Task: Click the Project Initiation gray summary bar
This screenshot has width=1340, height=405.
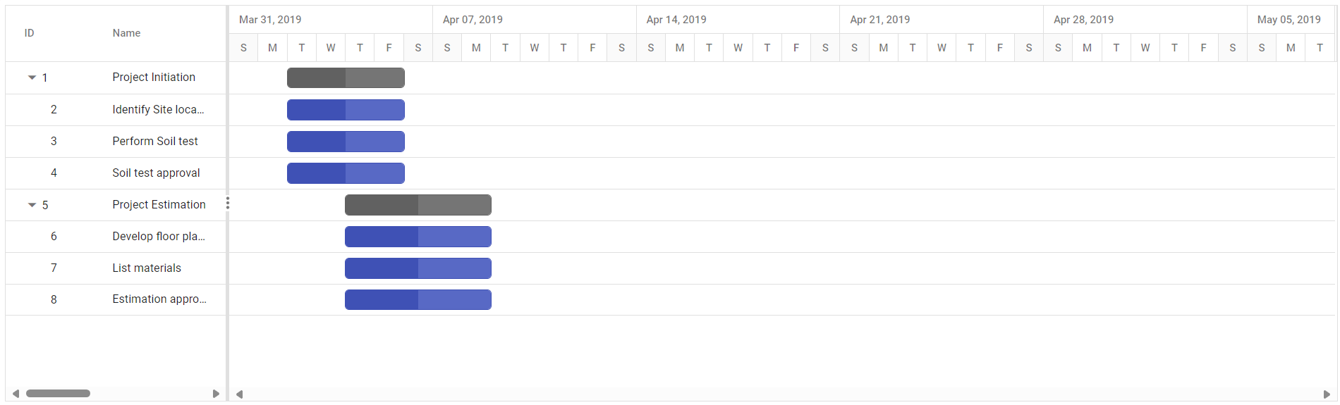Action: click(x=346, y=78)
